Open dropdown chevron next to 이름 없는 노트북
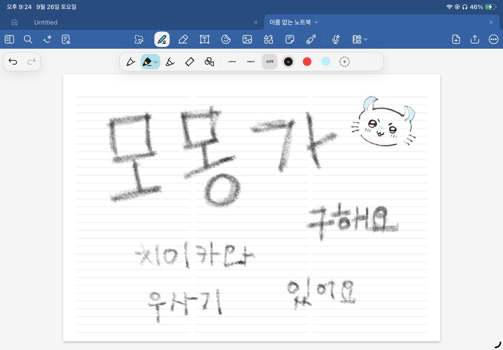The image size is (503, 350). (316, 22)
